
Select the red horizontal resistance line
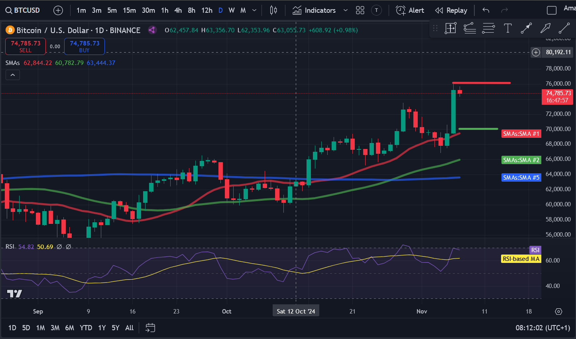click(x=482, y=83)
